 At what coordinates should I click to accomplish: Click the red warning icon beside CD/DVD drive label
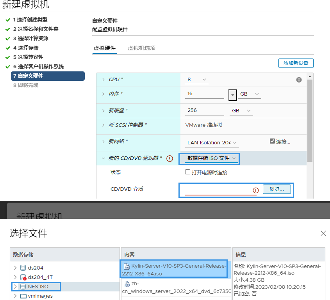(x=169, y=158)
